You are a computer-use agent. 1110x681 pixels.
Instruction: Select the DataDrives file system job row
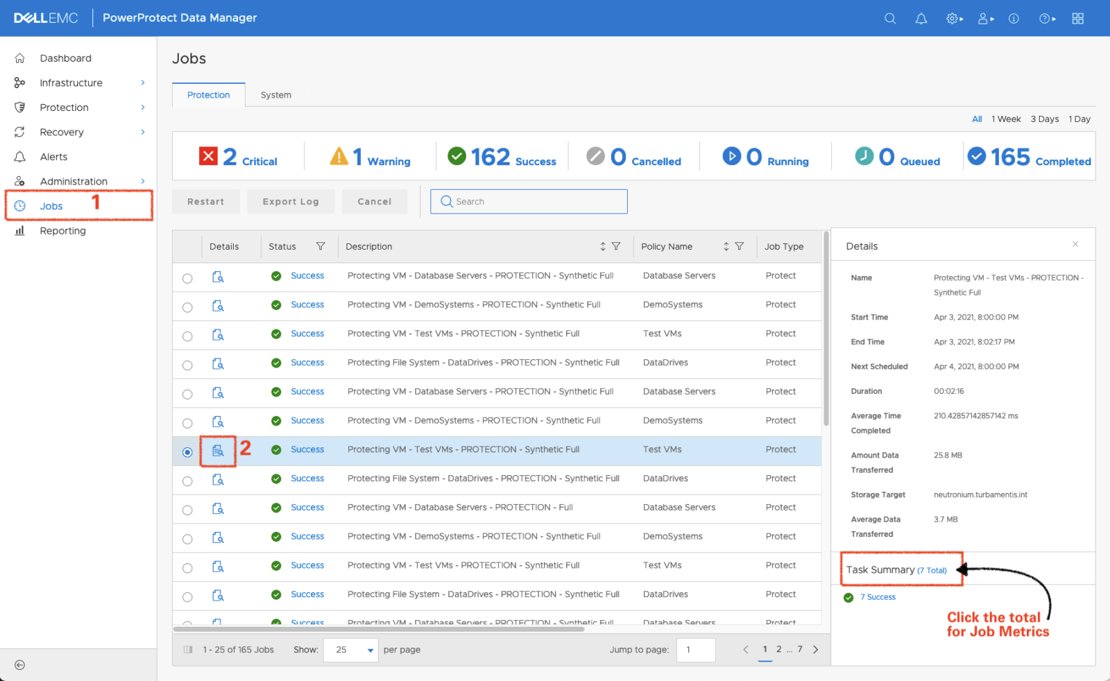[187, 364]
